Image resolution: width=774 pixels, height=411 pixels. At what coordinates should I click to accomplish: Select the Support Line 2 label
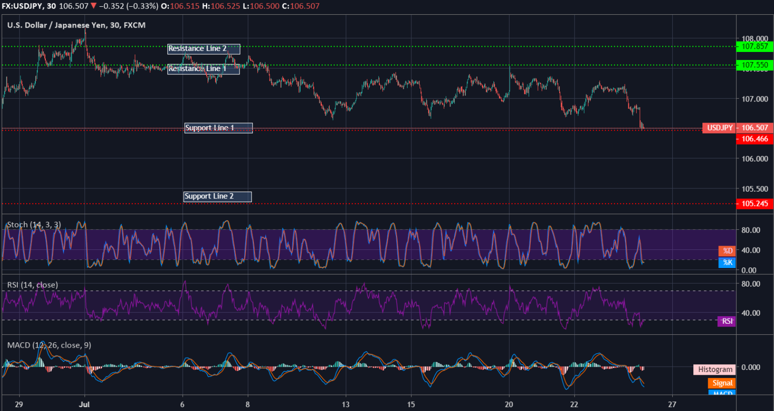click(x=218, y=196)
